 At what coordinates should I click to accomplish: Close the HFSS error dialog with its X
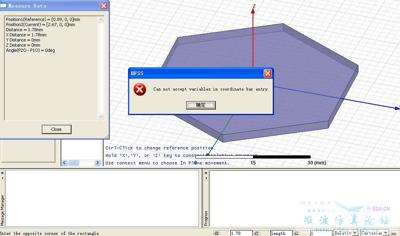[268, 74]
